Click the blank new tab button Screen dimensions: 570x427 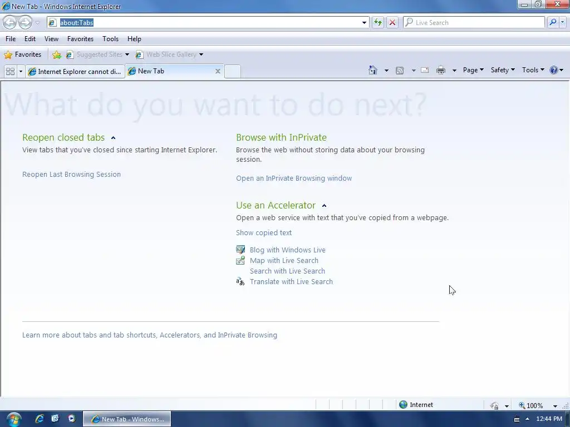pyautogui.click(x=233, y=72)
